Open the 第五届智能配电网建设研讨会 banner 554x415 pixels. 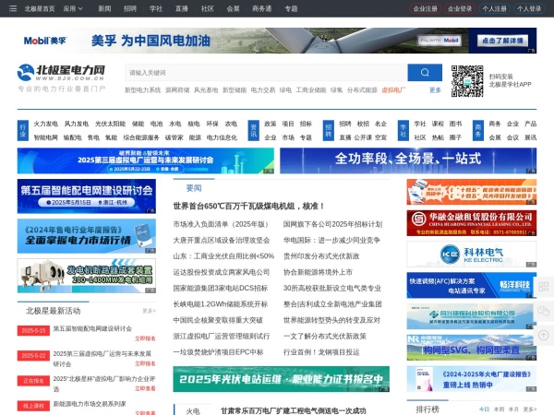click(87, 196)
